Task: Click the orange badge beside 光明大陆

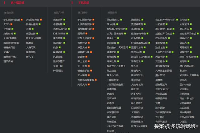Action: pos(89,84)
